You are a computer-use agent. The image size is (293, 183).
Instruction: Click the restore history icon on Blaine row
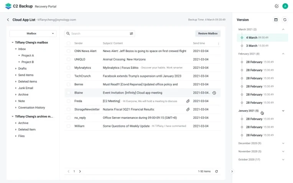point(214,93)
